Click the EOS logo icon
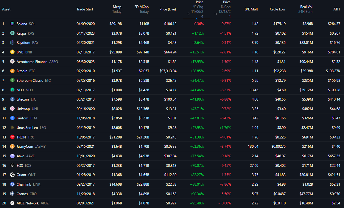Image resolution: width=344 pixels, height=208 pixels. [12, 165]
